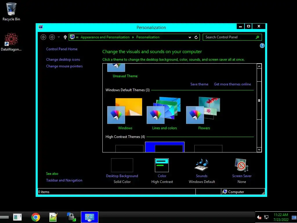Refresh the Personalization page
This screenshot has width=297, height=223.
pos(196,37)
